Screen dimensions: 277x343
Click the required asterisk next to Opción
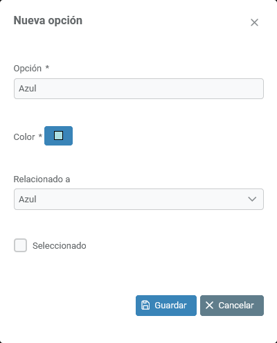[x=47, y=67]
